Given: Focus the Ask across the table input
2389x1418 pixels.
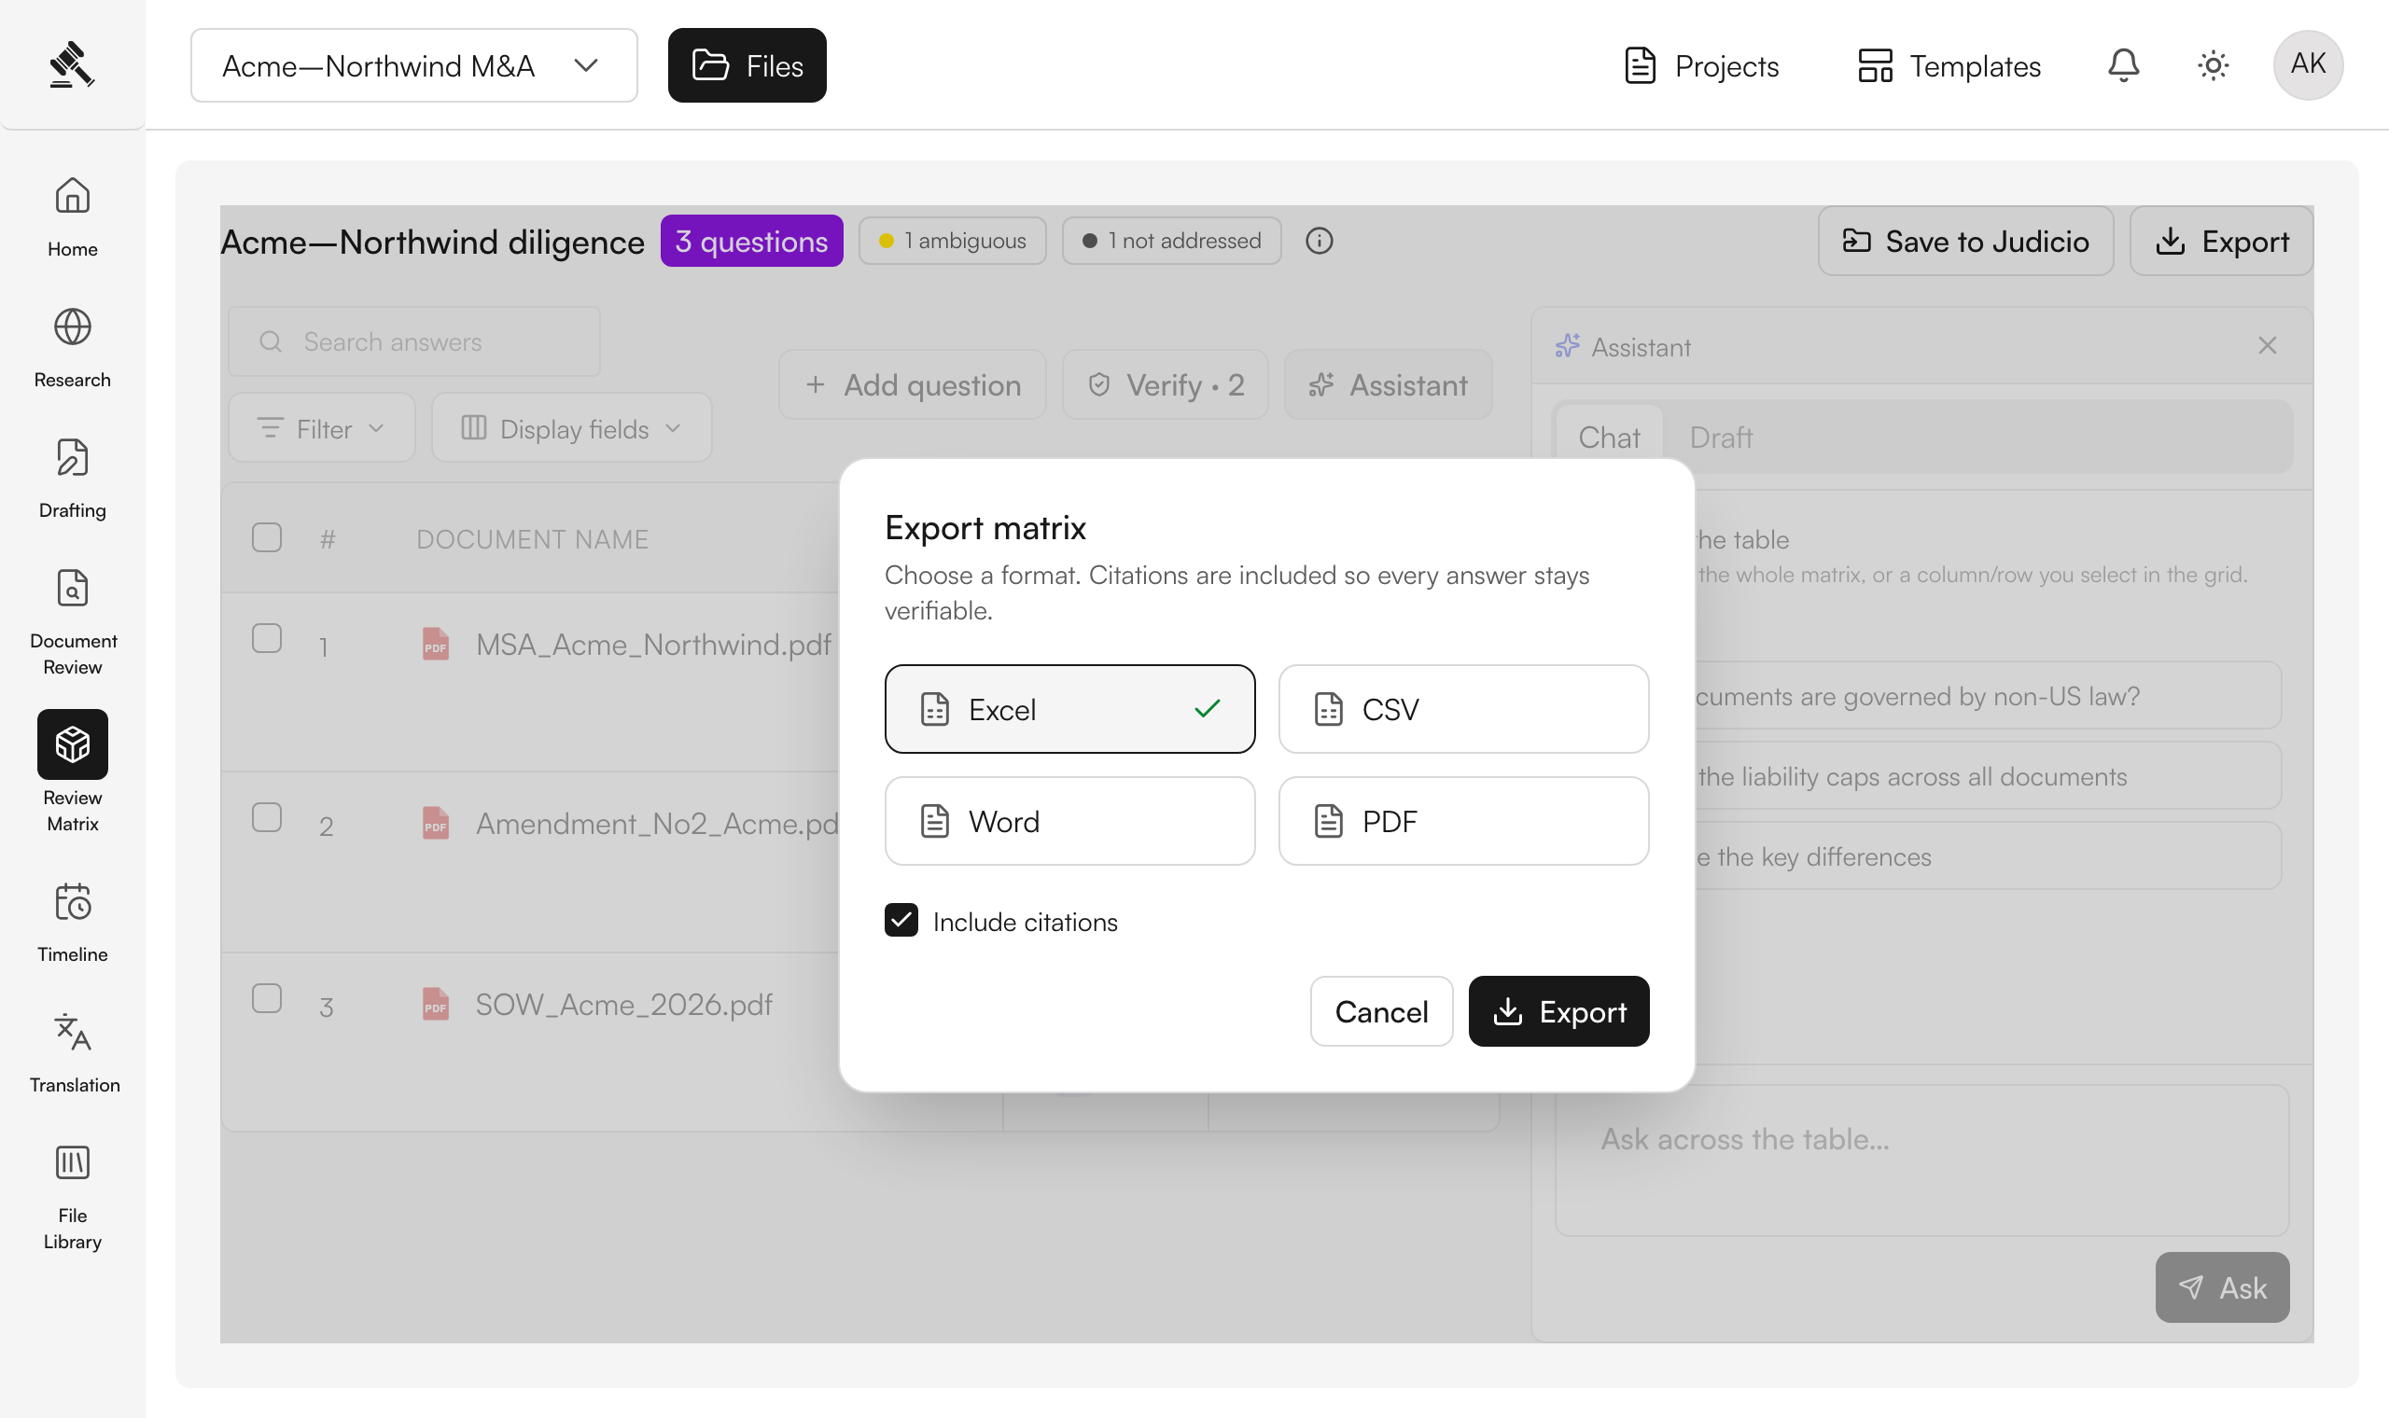Looking at the screenshot, I should point(1921,1160).
